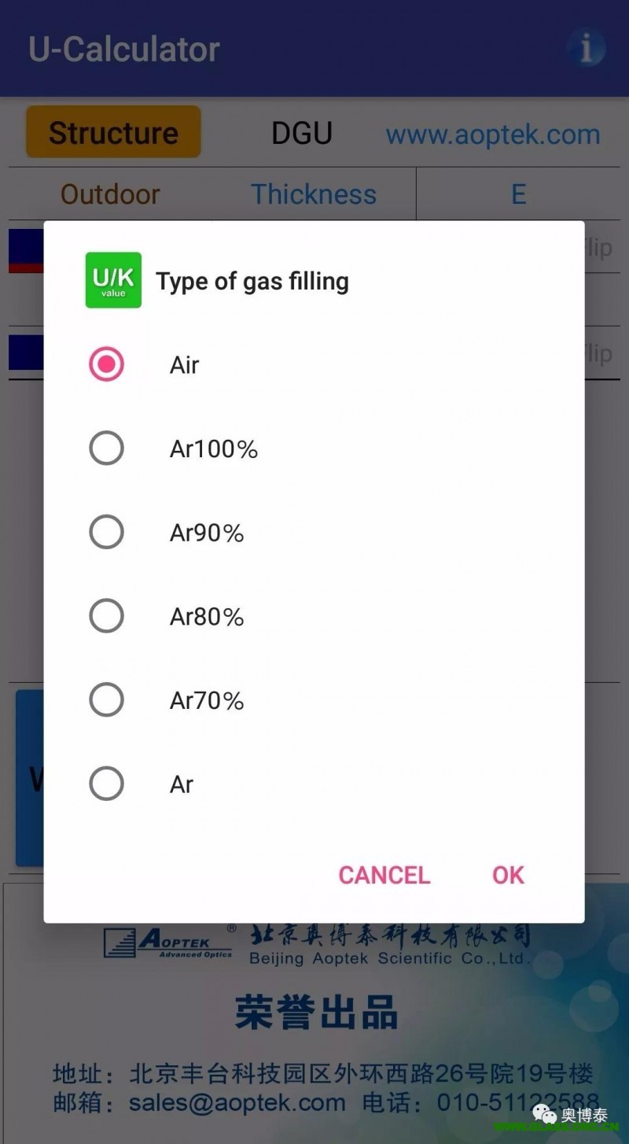Confirm gas selection with OK
The image size is (629, 1144).
[508, 875]
